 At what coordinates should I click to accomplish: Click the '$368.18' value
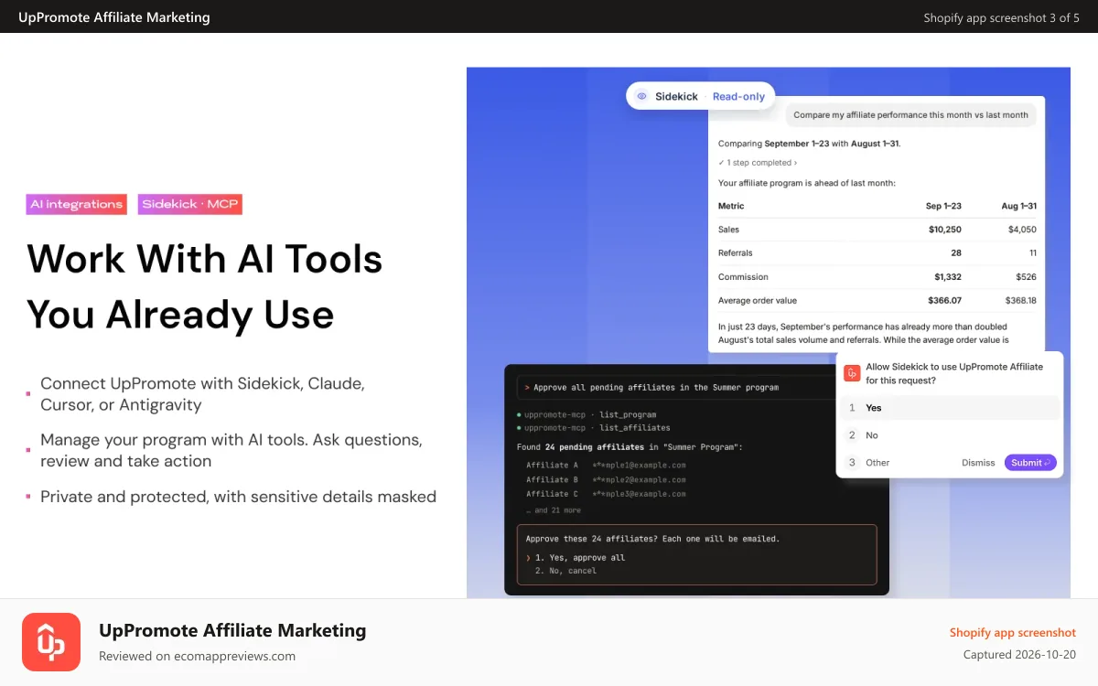(1020, 300)
